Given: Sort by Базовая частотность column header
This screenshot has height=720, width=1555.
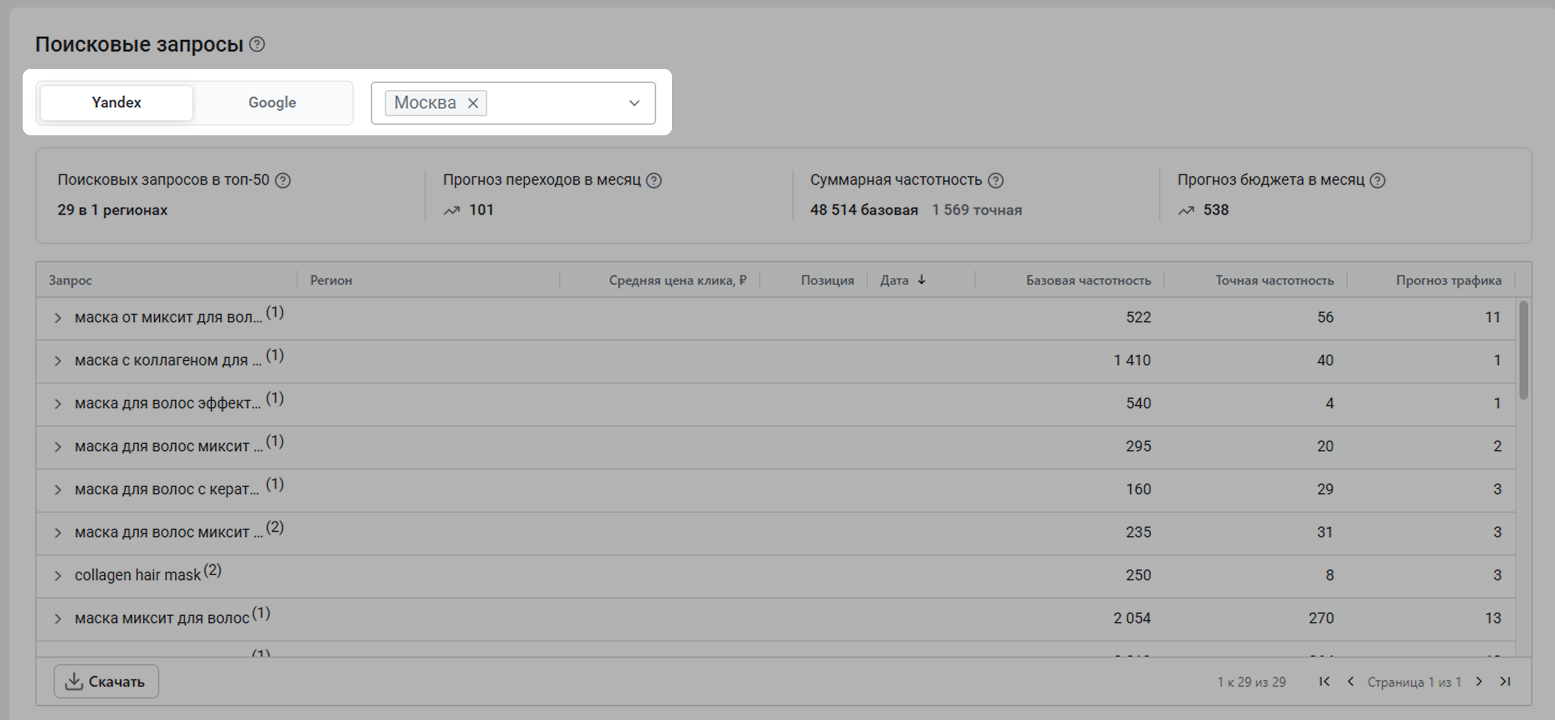Looking at the screenshot, I should tap(1088, 280).
